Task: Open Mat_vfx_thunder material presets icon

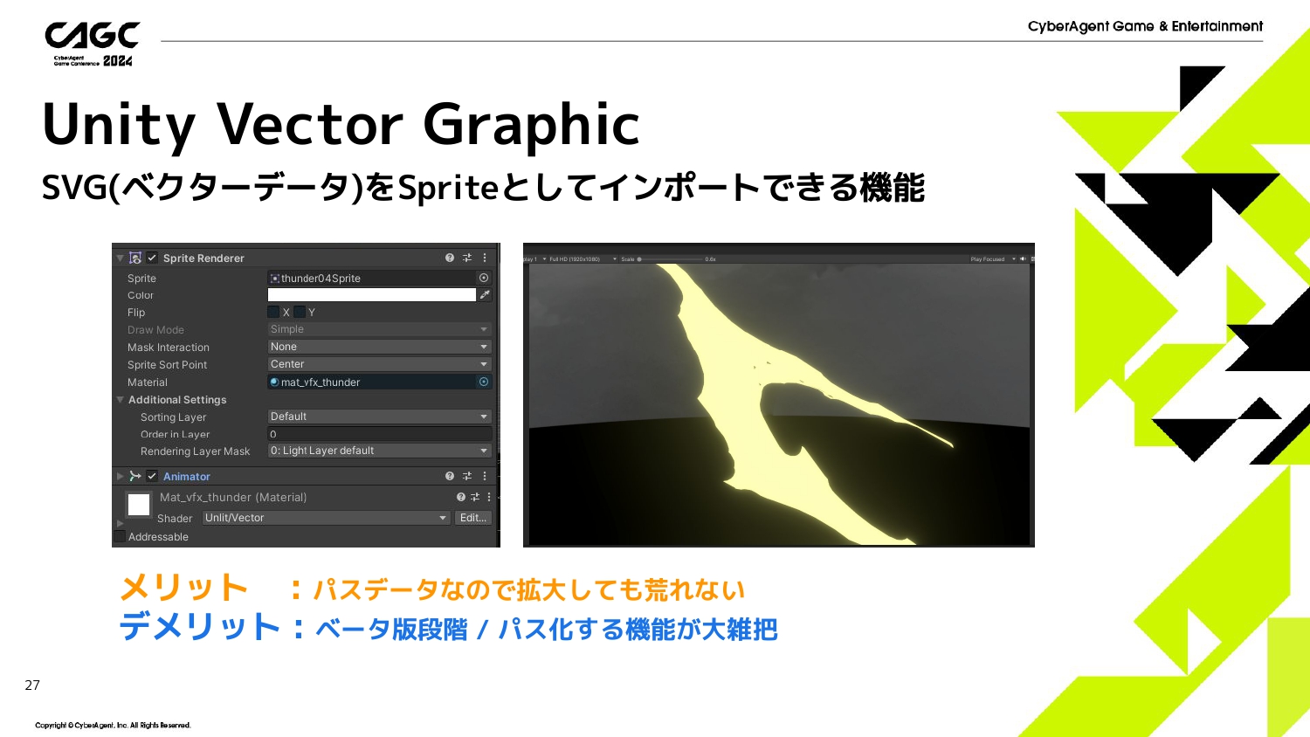Action: [x=475, y=497]
